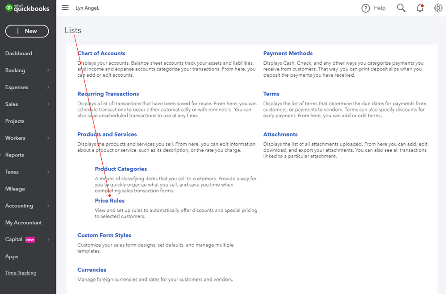The height and width of the screenshot is (294, 446).
Task: Open the Payment Methods list
Action: 288,53
